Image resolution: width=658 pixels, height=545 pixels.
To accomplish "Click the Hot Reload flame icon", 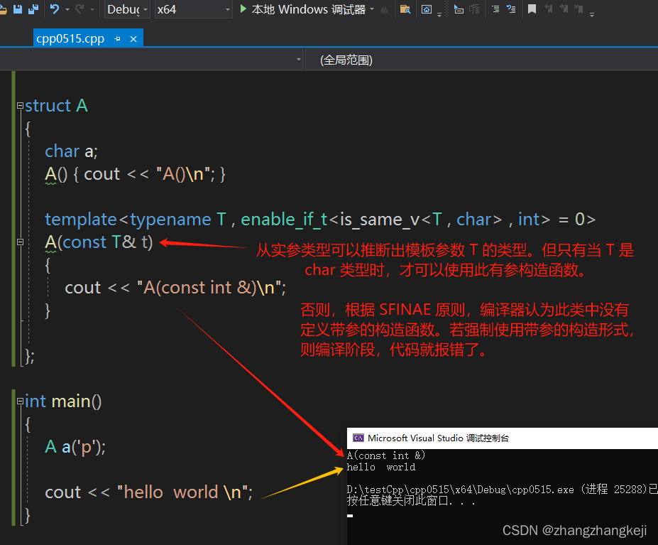I will click(x=384, y=9).
